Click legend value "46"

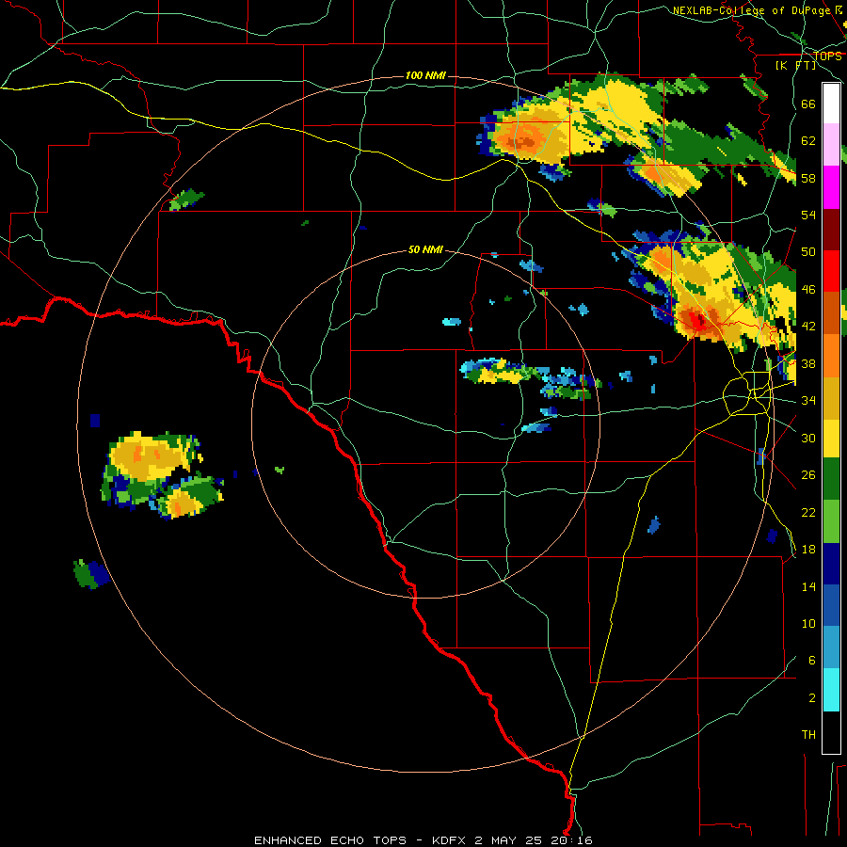808,289
